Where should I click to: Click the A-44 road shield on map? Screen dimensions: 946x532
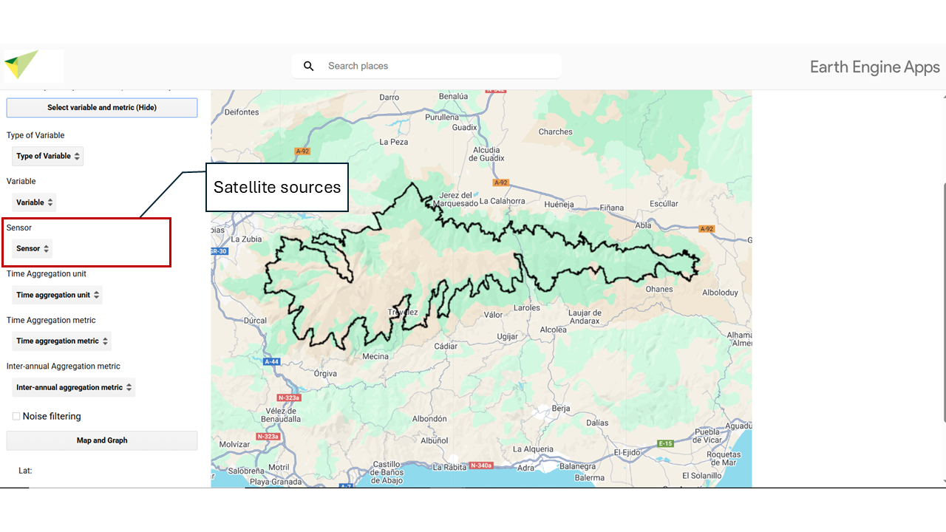click(271, 361)
